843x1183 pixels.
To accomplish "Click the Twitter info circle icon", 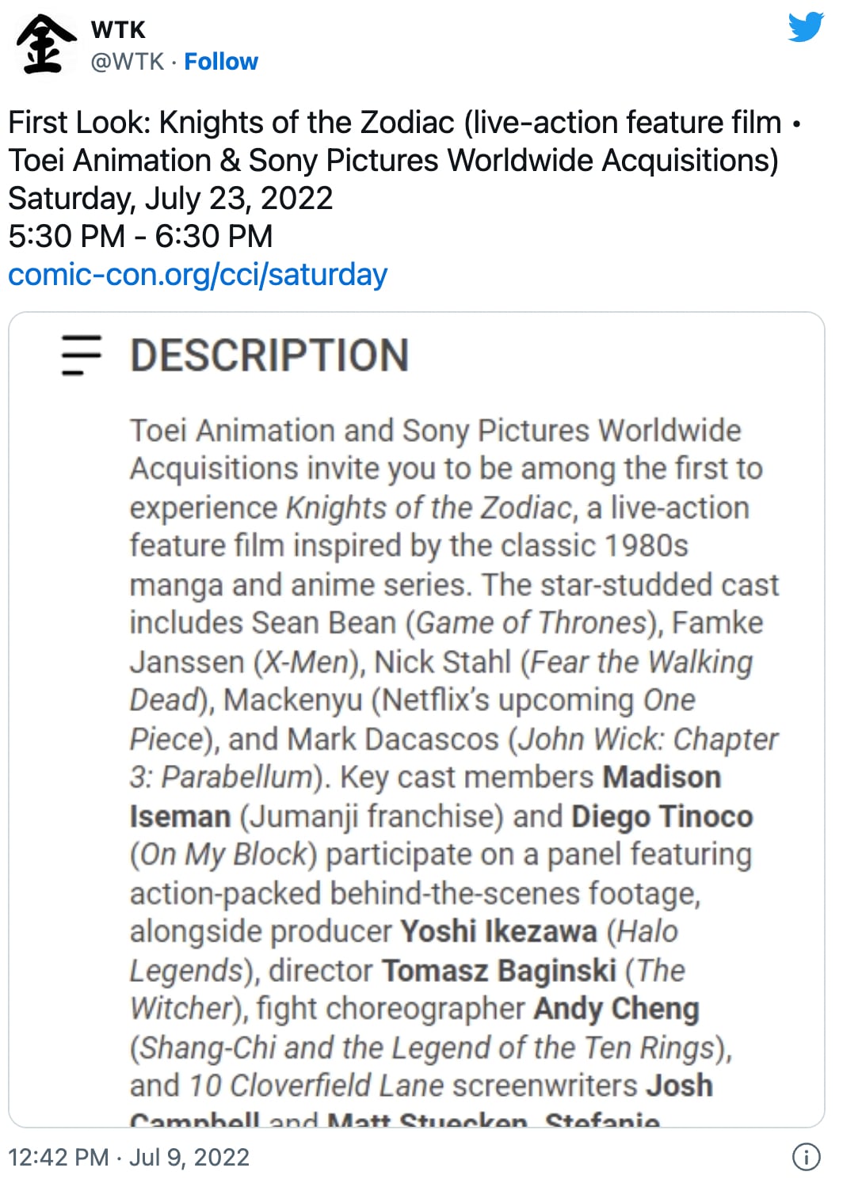I will [806, 1158].
